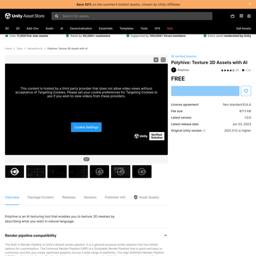Screen dimensions: 256x256
Task: Click the blue add to assets button
Action: [205, 91]
